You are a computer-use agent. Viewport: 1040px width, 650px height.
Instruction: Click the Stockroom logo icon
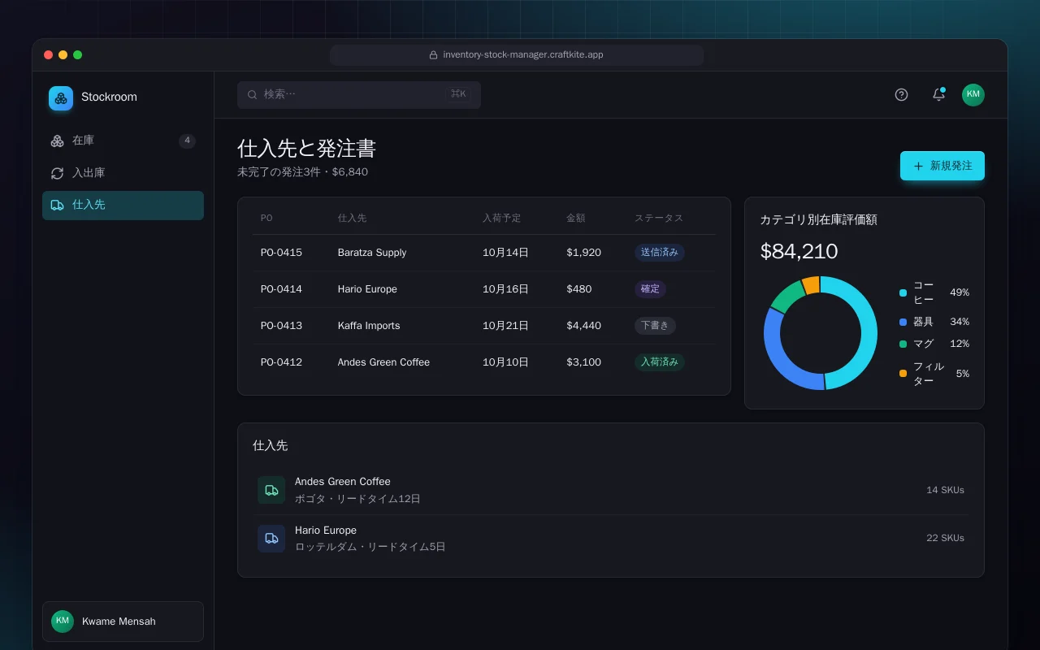[61, 98]
